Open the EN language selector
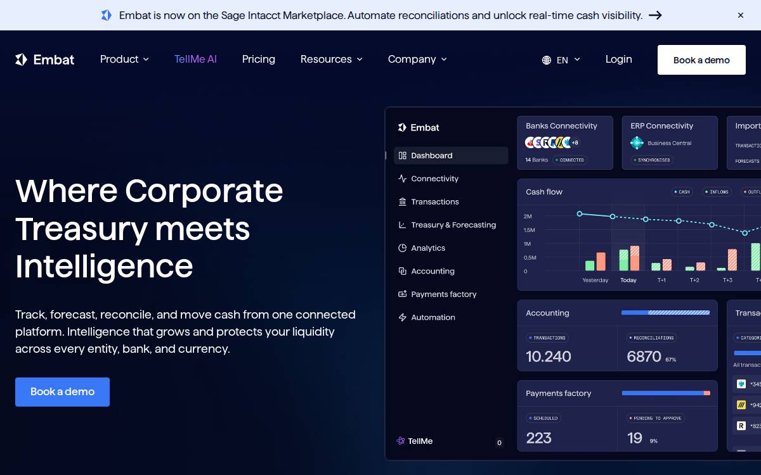The width and height of the screenshot is (761, 475). pyautogui.click(x=561, y=60)
